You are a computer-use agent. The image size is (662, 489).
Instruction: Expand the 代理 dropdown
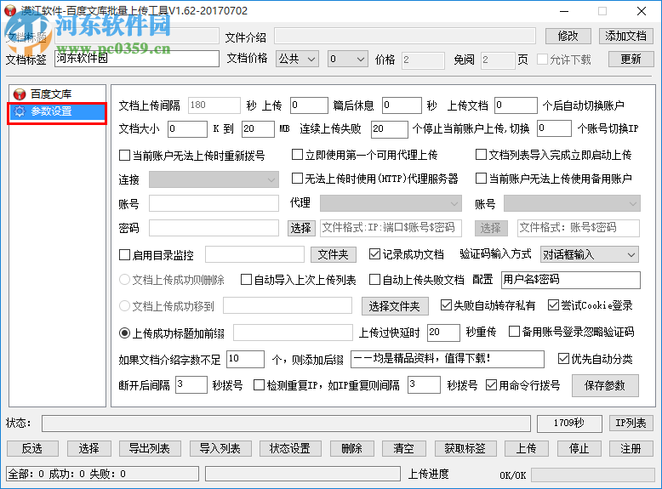391,203
